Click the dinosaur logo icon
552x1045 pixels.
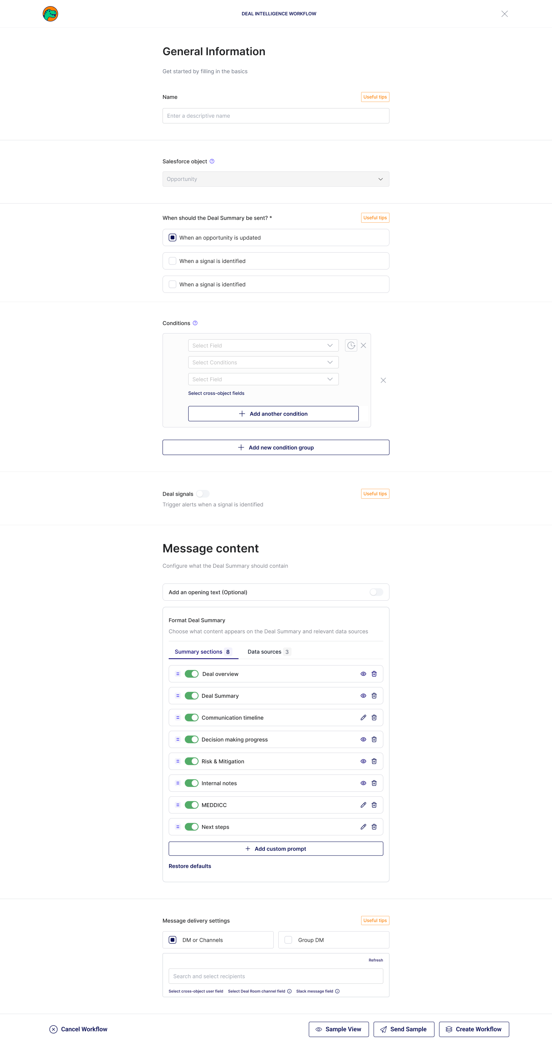click(50, 14)
